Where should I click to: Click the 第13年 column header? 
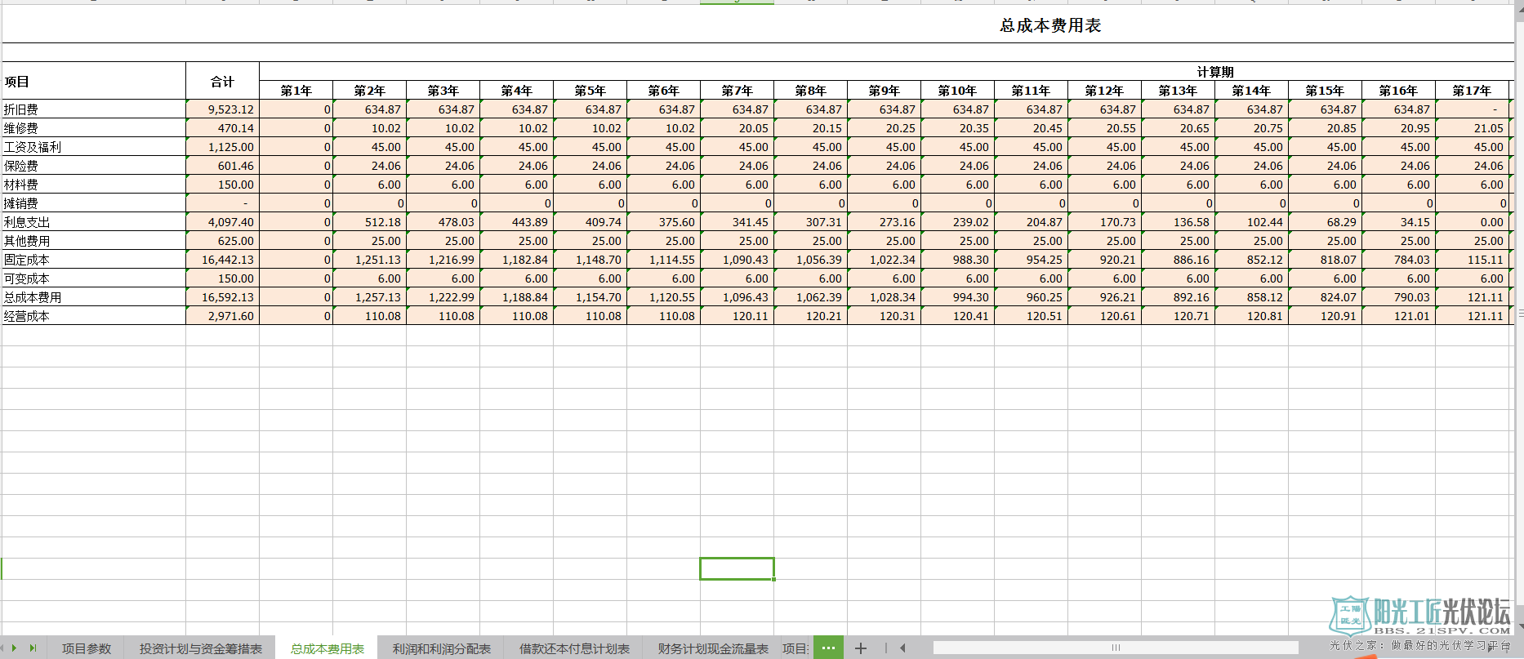point(1178,91)
